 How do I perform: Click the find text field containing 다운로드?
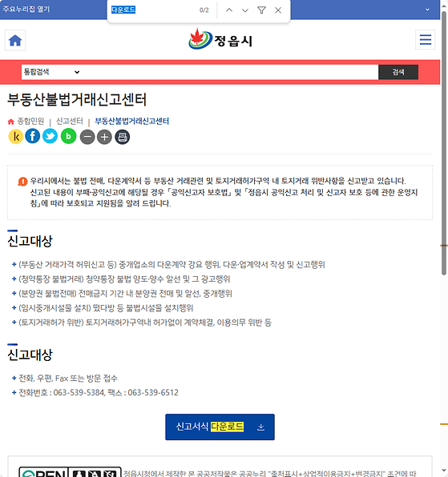[152, 10]
